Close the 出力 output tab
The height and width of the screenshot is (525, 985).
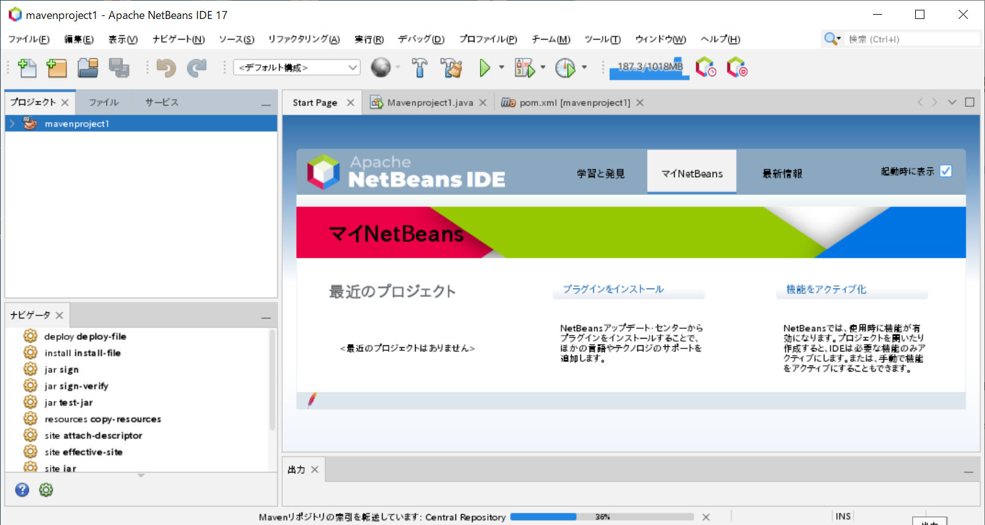[315, 469]
